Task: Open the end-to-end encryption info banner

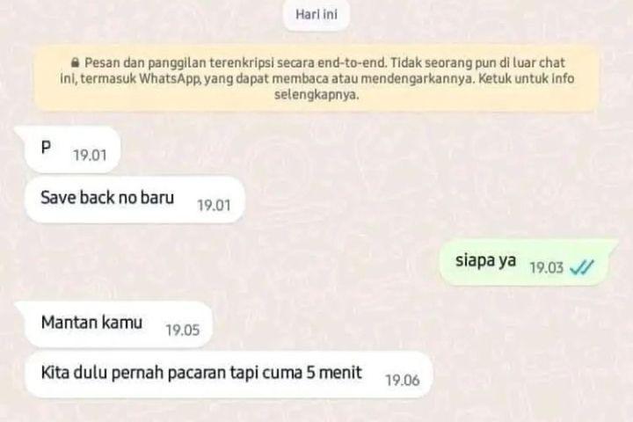Action: point(316,78)
